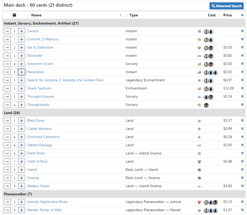Screen dimensions: 247x215
Task: Open Advanced Search
Action: point(227,6)
